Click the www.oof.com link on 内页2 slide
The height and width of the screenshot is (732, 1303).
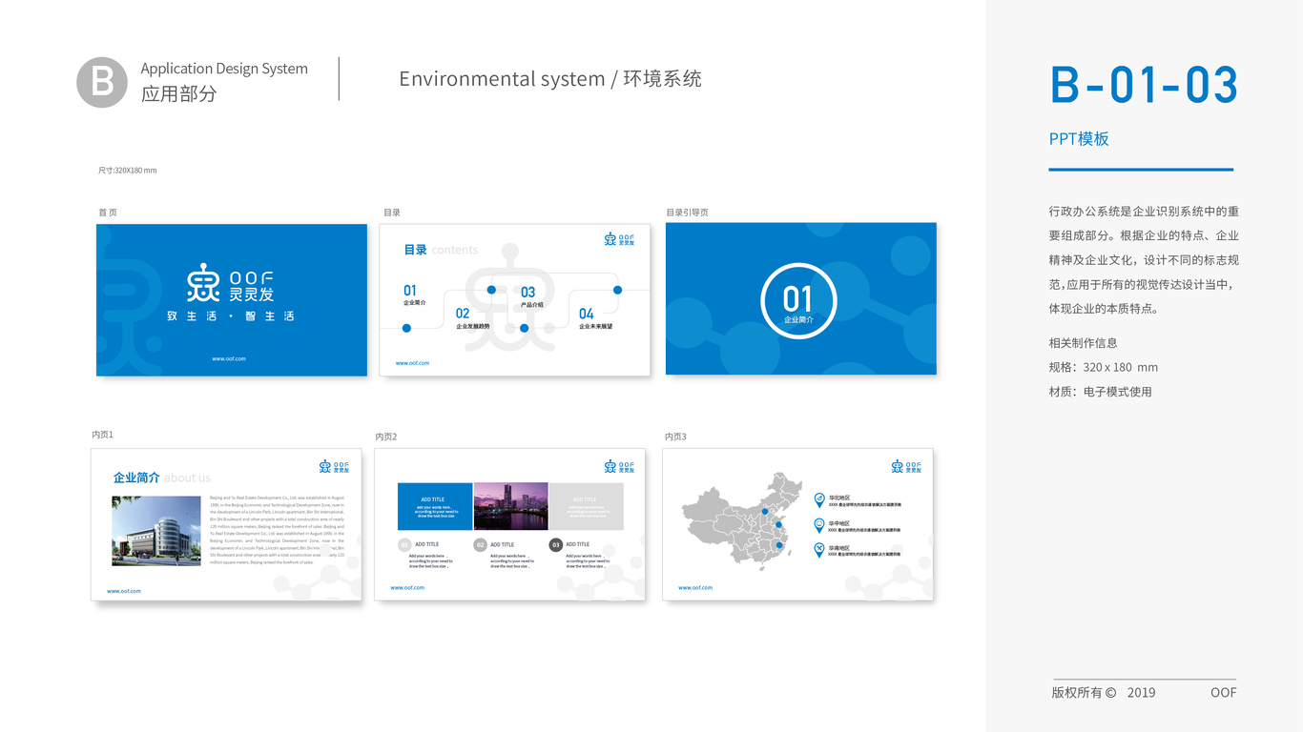407,587
